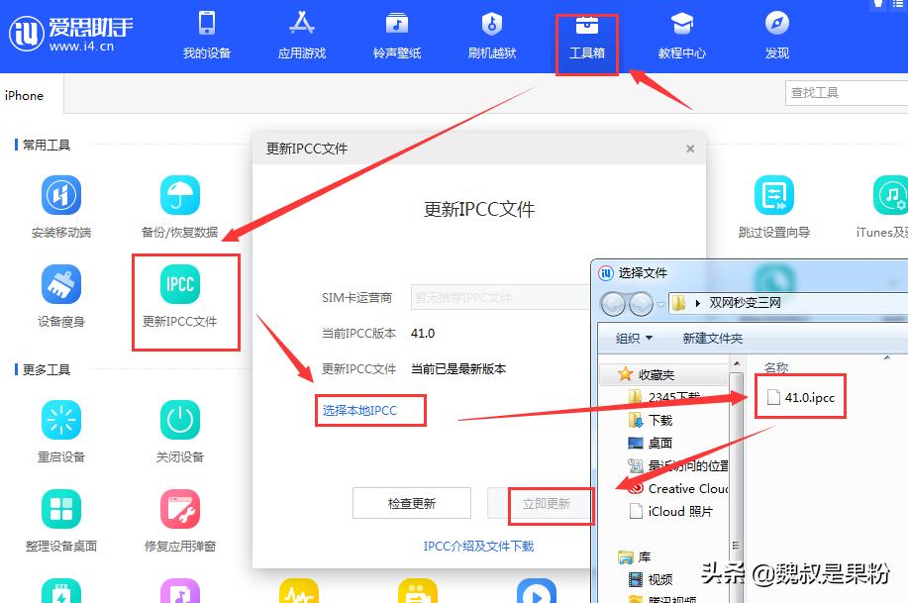Select the 关闭设备 power-off icon
Image resolution: width=908 pixels, height=603 pixels.
coord(180,421)
